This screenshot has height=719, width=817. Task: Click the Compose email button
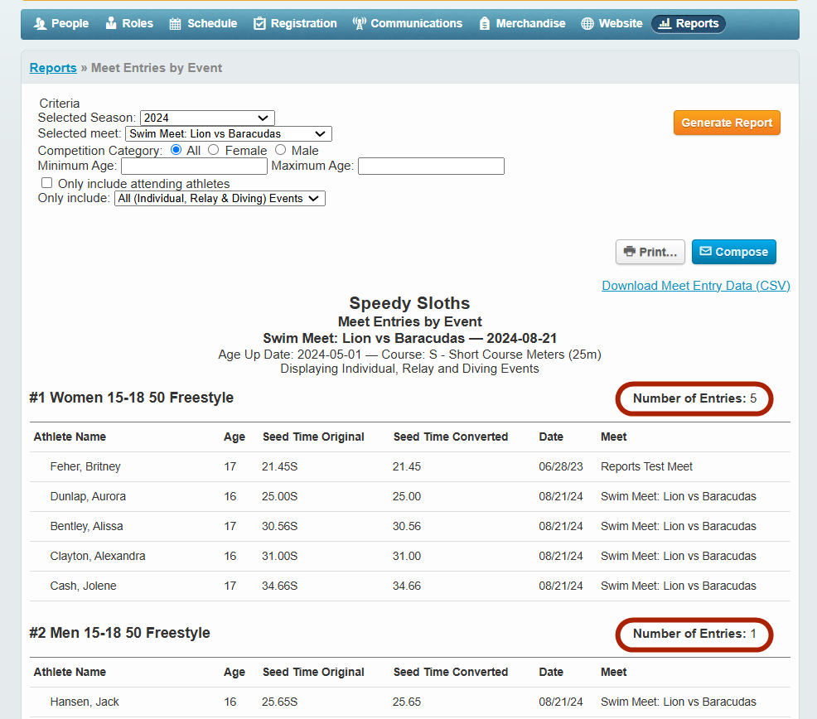(733, 252)
